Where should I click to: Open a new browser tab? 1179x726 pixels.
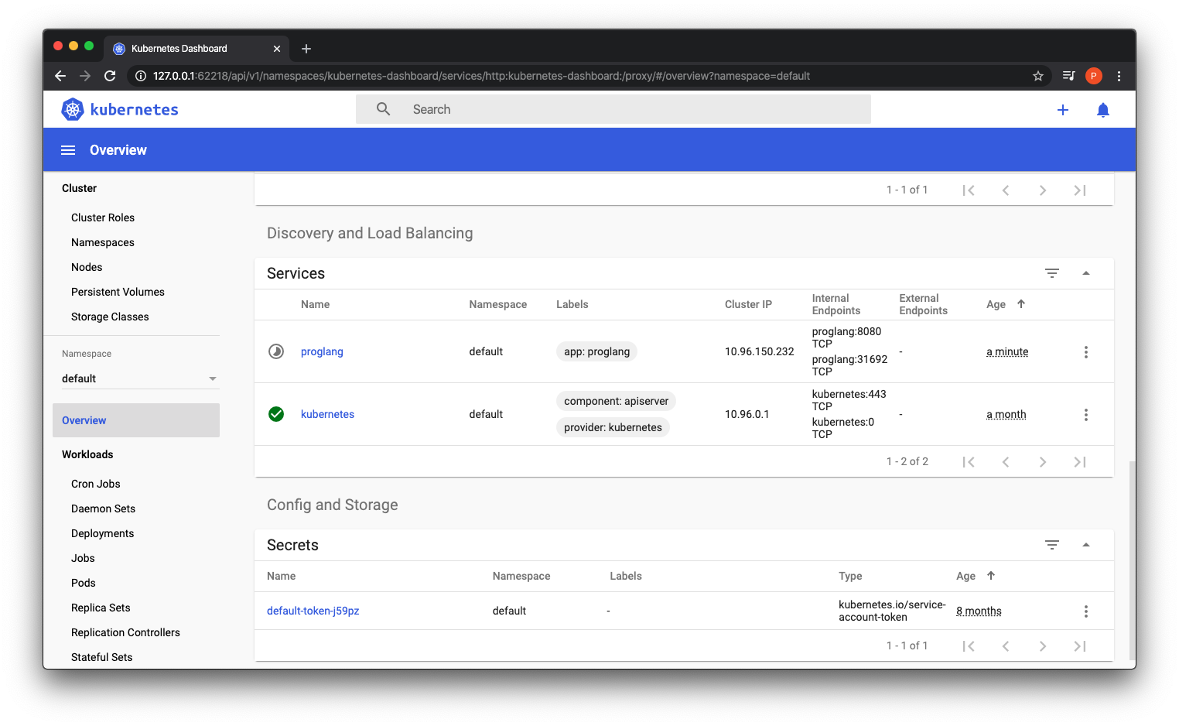[x=306, y=49]
